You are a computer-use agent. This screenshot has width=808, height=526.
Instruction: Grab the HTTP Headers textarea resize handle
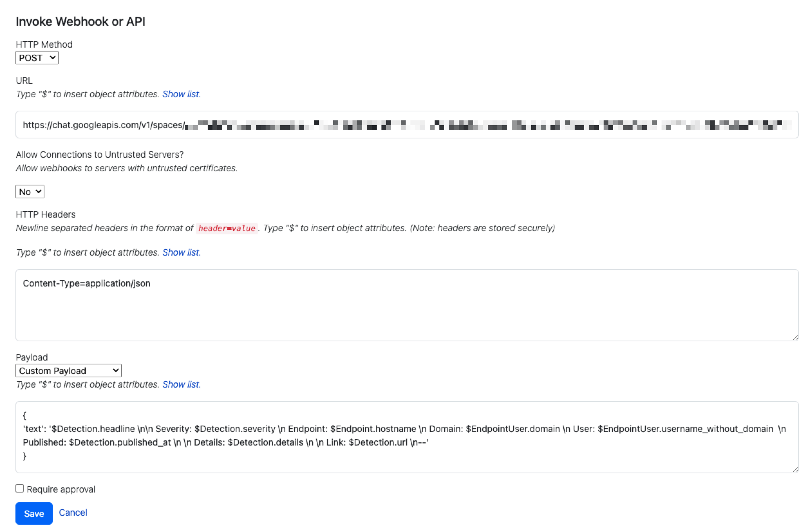pos(795,337)
